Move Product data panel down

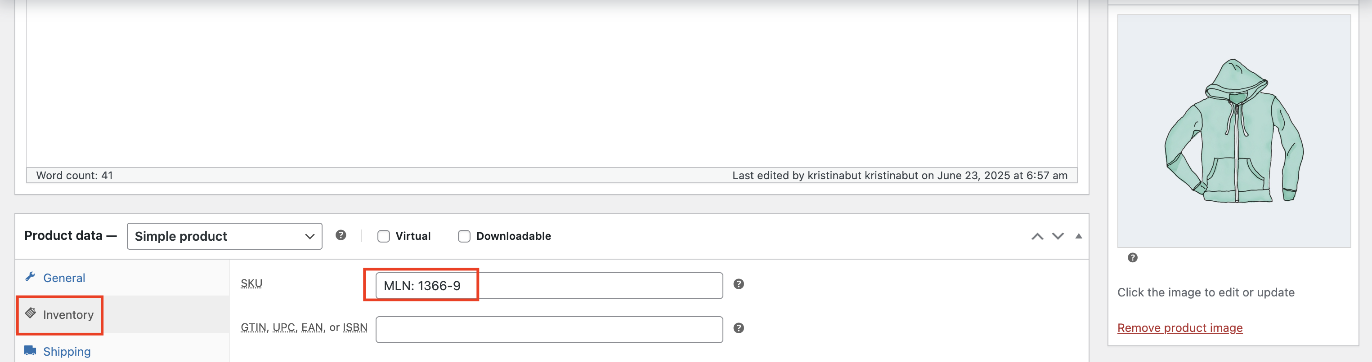(1058, 237)
